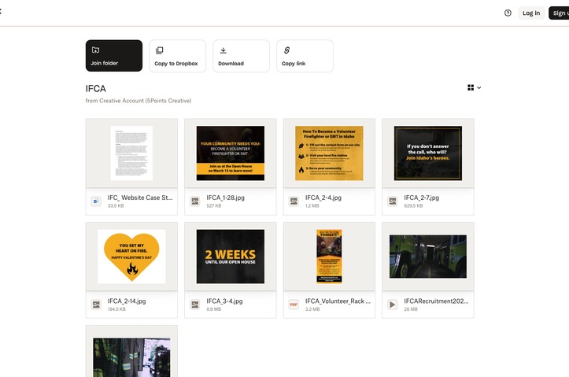The width and height of the screenshot is (569, 377).
Task: Click file name IFCARecruitment202...
Action: pos(436,301)
